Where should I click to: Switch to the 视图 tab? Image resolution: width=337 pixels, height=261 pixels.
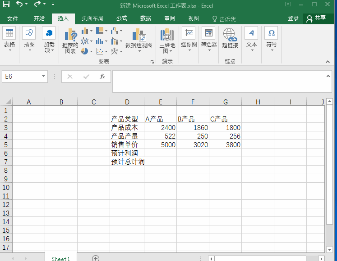194,18
